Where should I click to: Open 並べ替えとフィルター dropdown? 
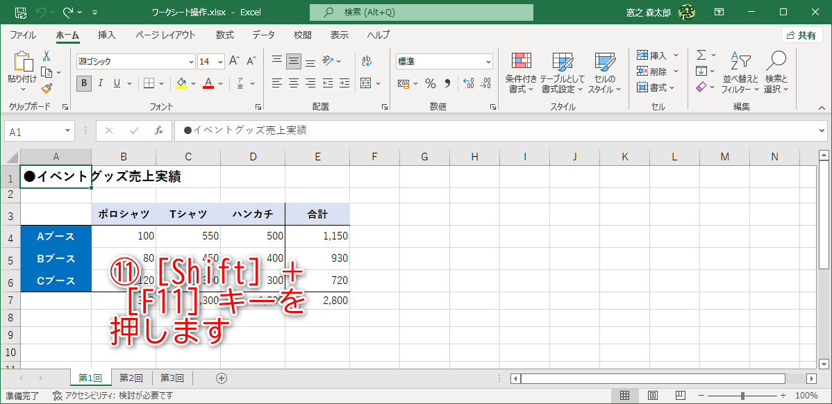point(741,73)
